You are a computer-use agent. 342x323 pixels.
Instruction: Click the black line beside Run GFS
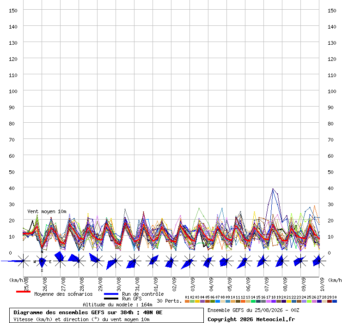point(111,299)
